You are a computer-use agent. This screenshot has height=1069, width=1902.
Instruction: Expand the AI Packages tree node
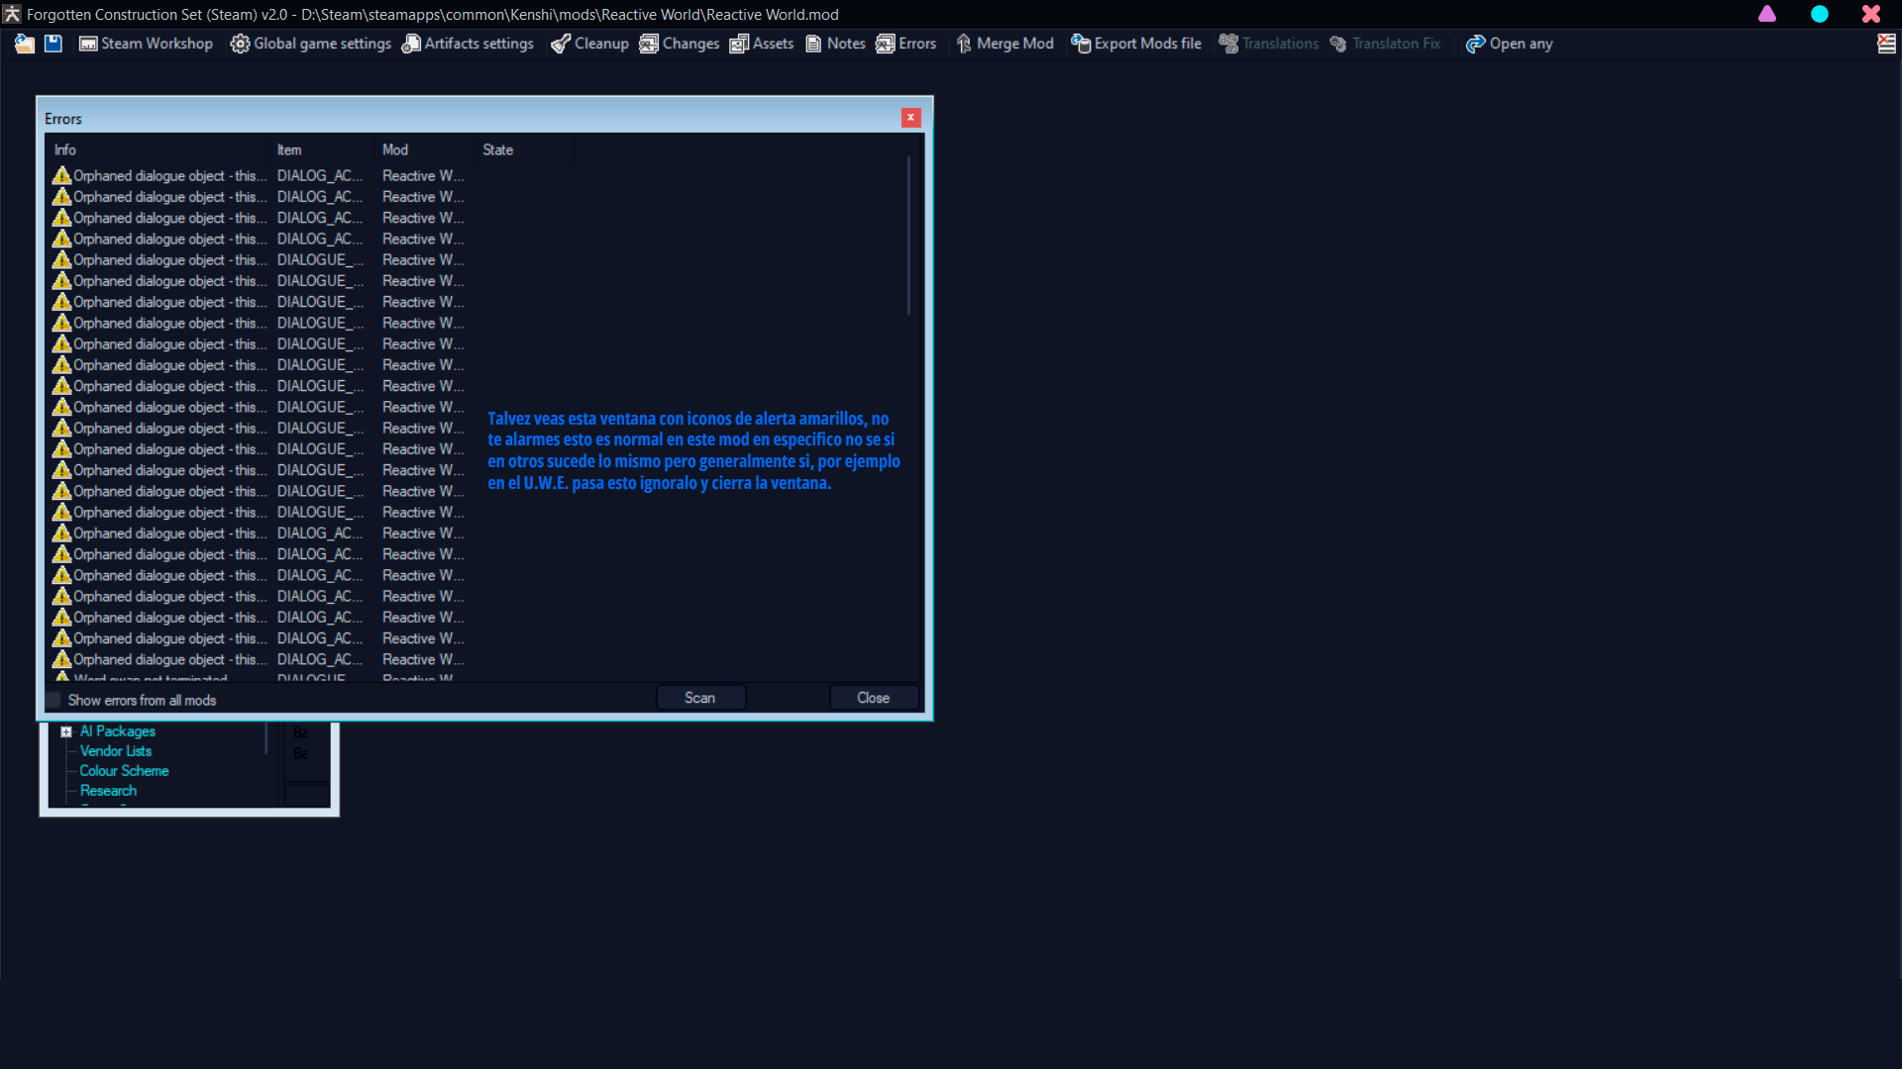click(66, 732)
